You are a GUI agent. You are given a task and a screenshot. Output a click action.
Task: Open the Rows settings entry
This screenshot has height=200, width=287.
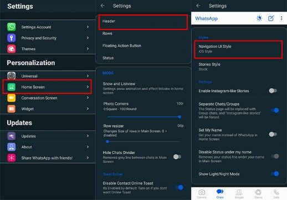(x=143, y=33)
